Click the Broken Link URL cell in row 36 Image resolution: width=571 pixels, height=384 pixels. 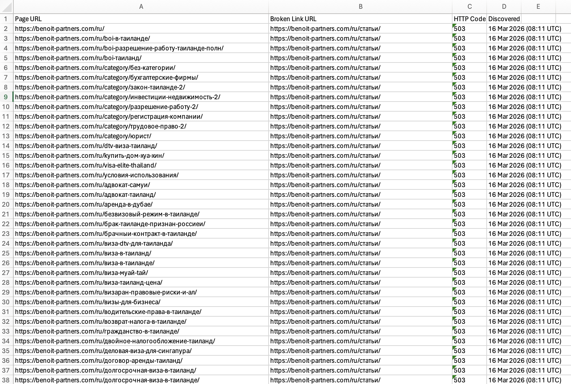(360, 361)
